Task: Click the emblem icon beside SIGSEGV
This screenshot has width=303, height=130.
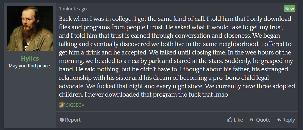Action: pyautogui.click(x=62, y=105)
